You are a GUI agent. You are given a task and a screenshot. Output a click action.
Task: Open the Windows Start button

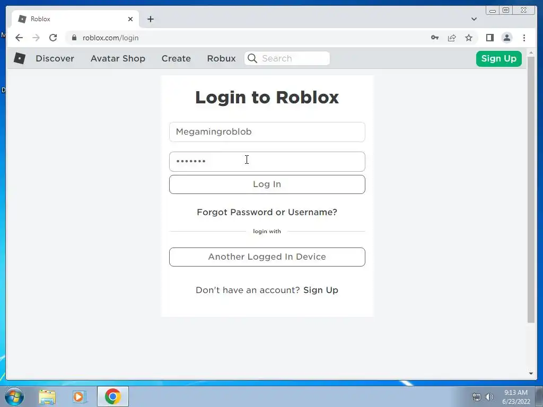tap(14, 396)
